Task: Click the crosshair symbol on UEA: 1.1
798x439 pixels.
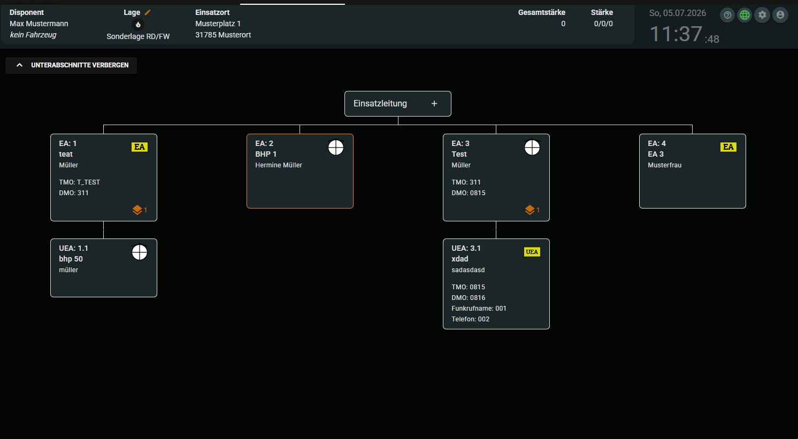Action: pyautogui.click(x=140, y=252)
